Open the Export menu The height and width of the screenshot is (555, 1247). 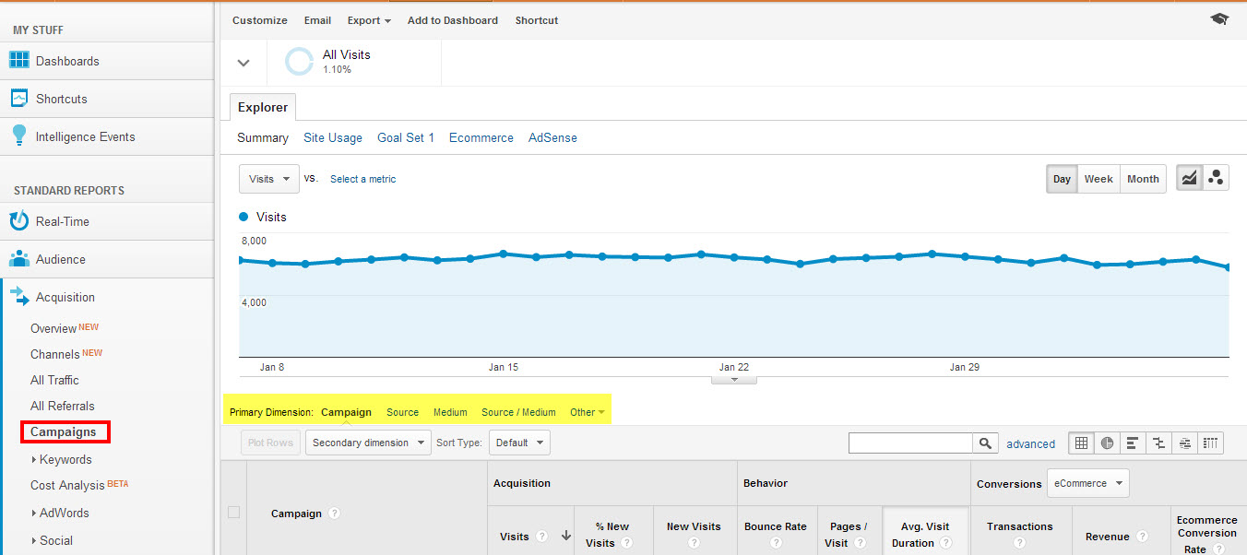[369, 20]
